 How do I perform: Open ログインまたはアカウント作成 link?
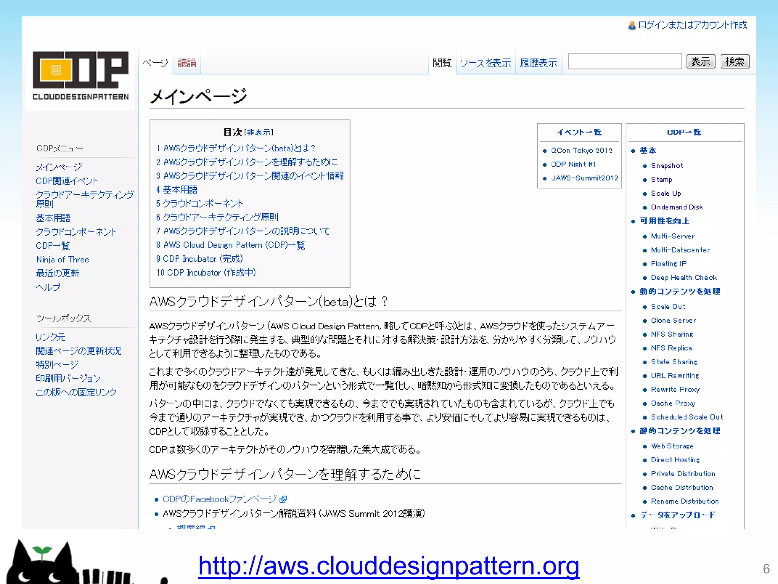[x=692, y=25]
